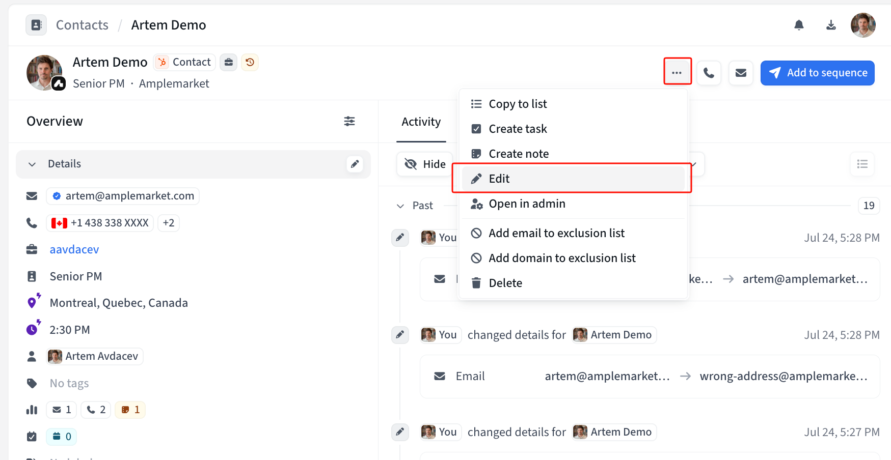Select Copy to list menu item
891x460 pixels.
point(573,104)
